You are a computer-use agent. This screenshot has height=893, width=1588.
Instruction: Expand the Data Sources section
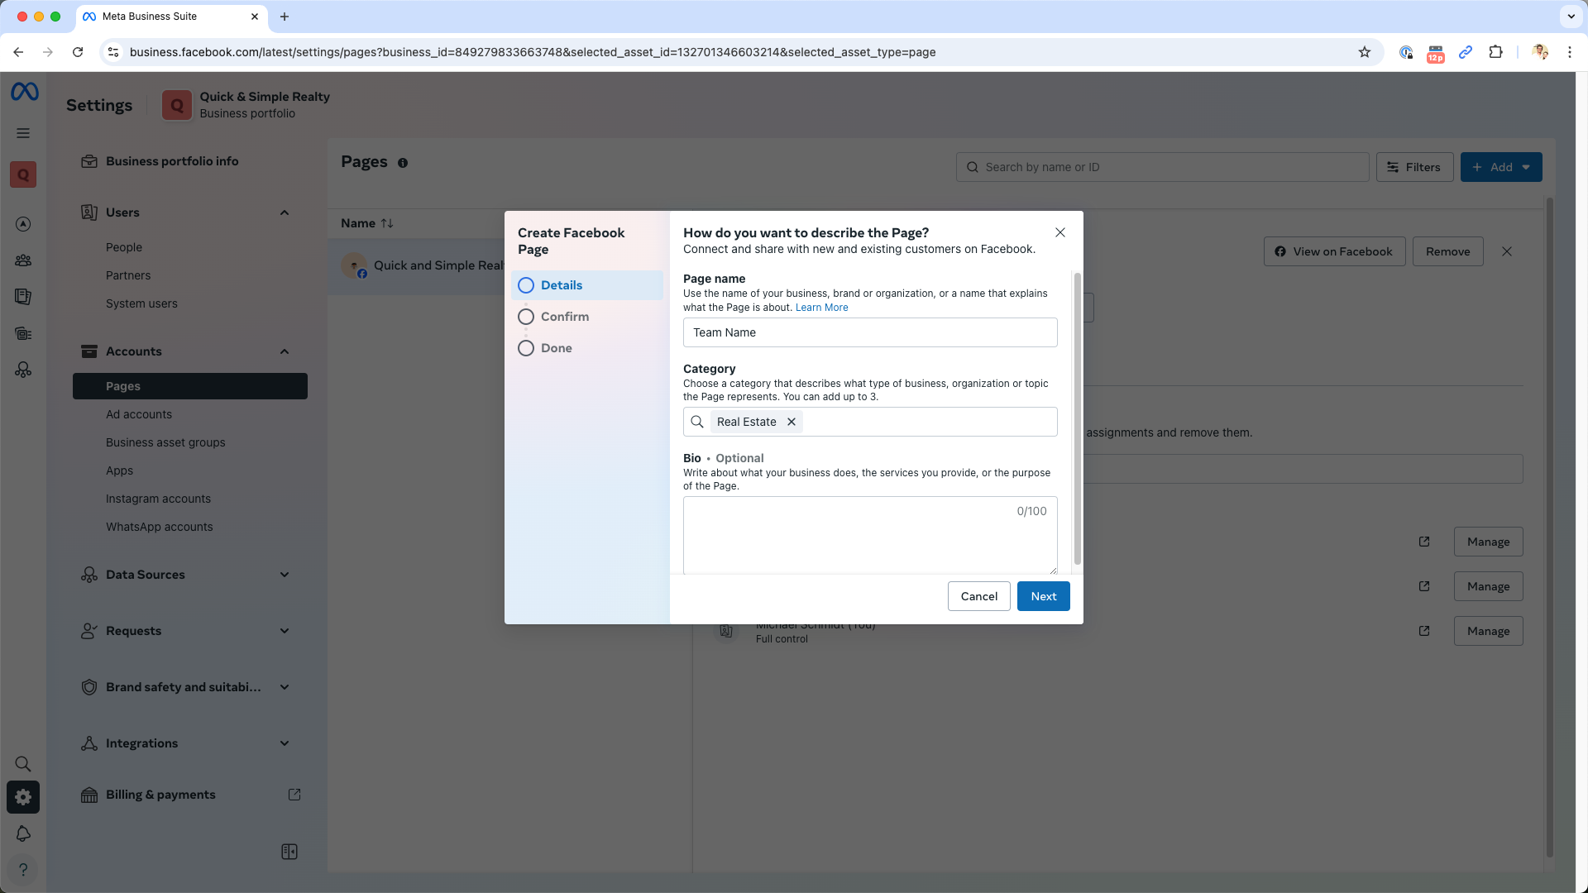(285, 575)
